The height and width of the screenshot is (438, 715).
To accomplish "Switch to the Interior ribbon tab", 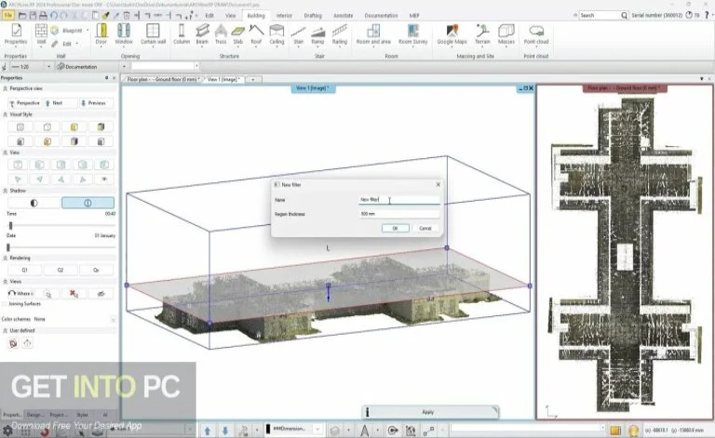I will coord(283,16).
